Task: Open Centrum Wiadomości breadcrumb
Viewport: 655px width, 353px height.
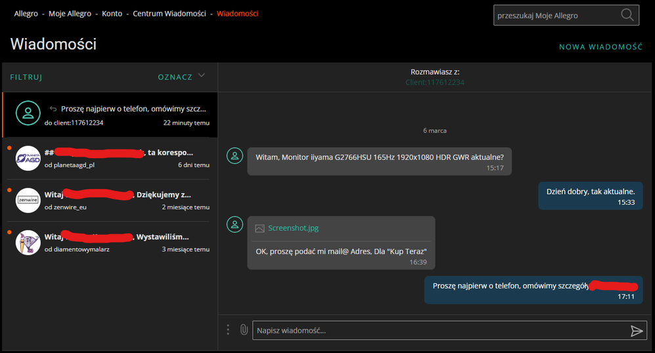Action: [x=169, y=13]
